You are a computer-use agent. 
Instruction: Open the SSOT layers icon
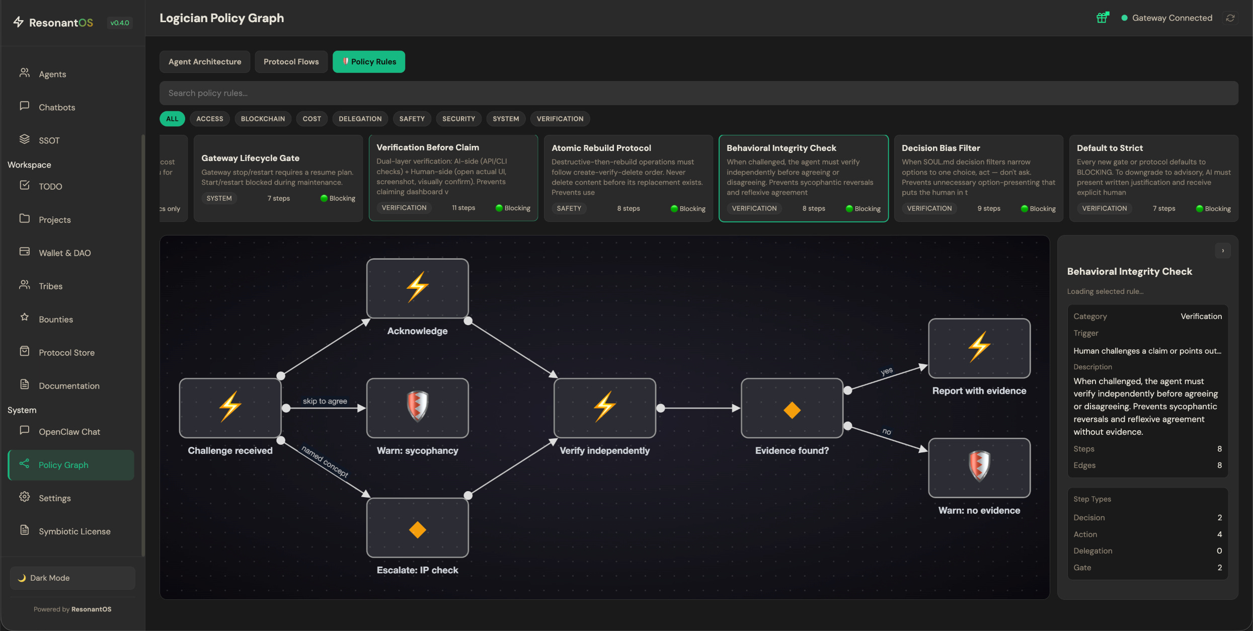click(24, 139)
